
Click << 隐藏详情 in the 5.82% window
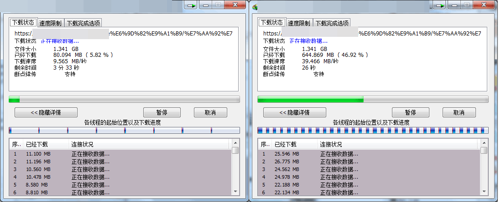(x=46, y=112)
